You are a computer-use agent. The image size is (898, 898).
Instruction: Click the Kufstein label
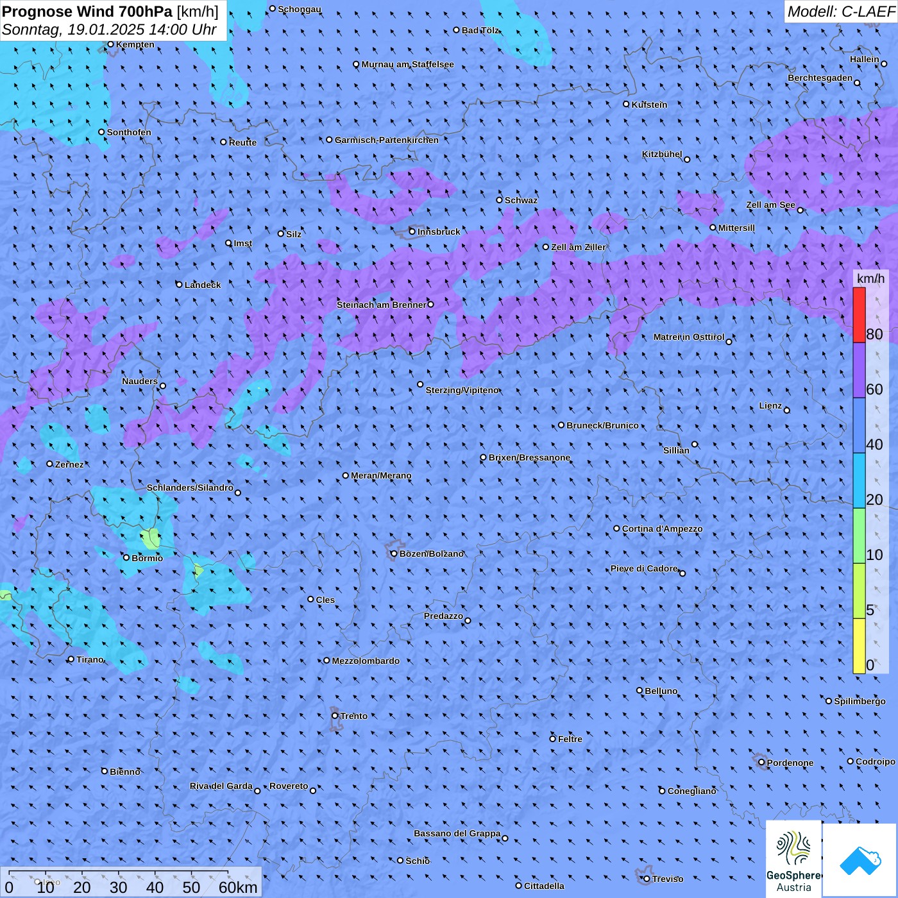(x=649, y=105)
